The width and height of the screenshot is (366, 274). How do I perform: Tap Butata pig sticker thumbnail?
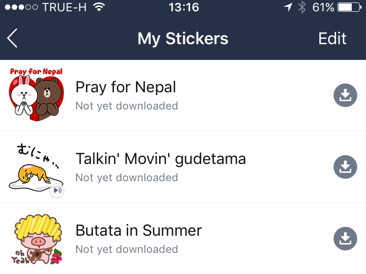(x=37, y=239)
